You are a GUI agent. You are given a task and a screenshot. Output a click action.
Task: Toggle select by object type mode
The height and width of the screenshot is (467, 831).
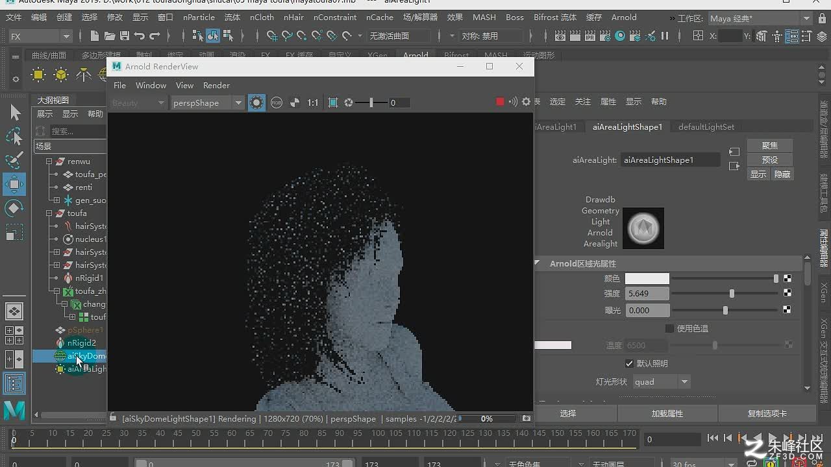click(213, 36)
